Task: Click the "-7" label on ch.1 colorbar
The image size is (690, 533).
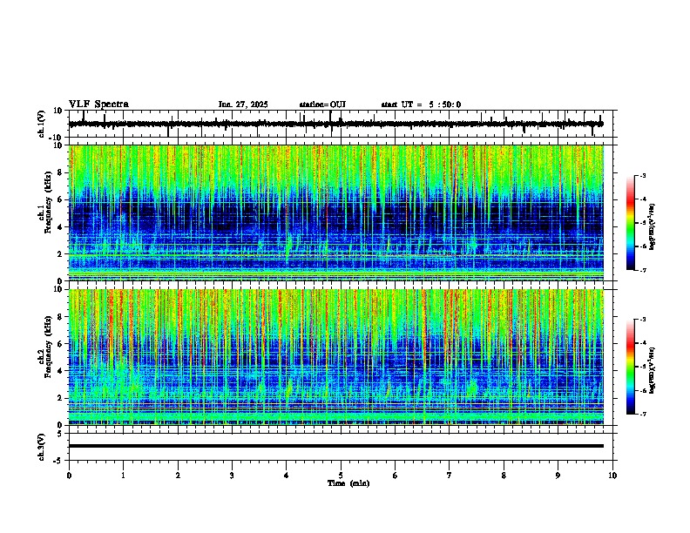Action: (642, 270)
